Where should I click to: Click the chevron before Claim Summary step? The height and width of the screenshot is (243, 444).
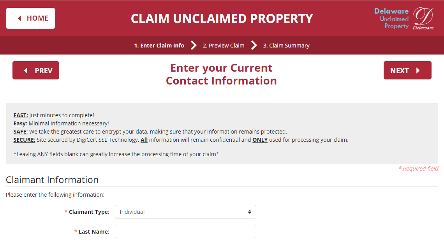pyautogui.click(x=254, y=45)
